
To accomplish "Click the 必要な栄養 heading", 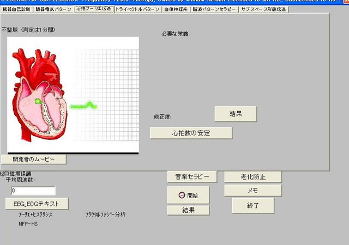I will tap(175, 34).
